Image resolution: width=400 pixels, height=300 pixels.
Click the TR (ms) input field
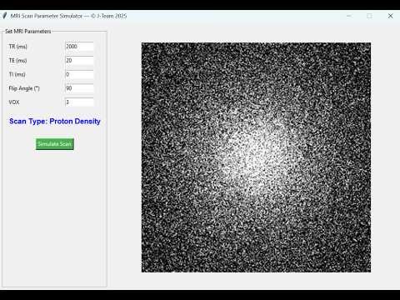click(x=79, y=47)
